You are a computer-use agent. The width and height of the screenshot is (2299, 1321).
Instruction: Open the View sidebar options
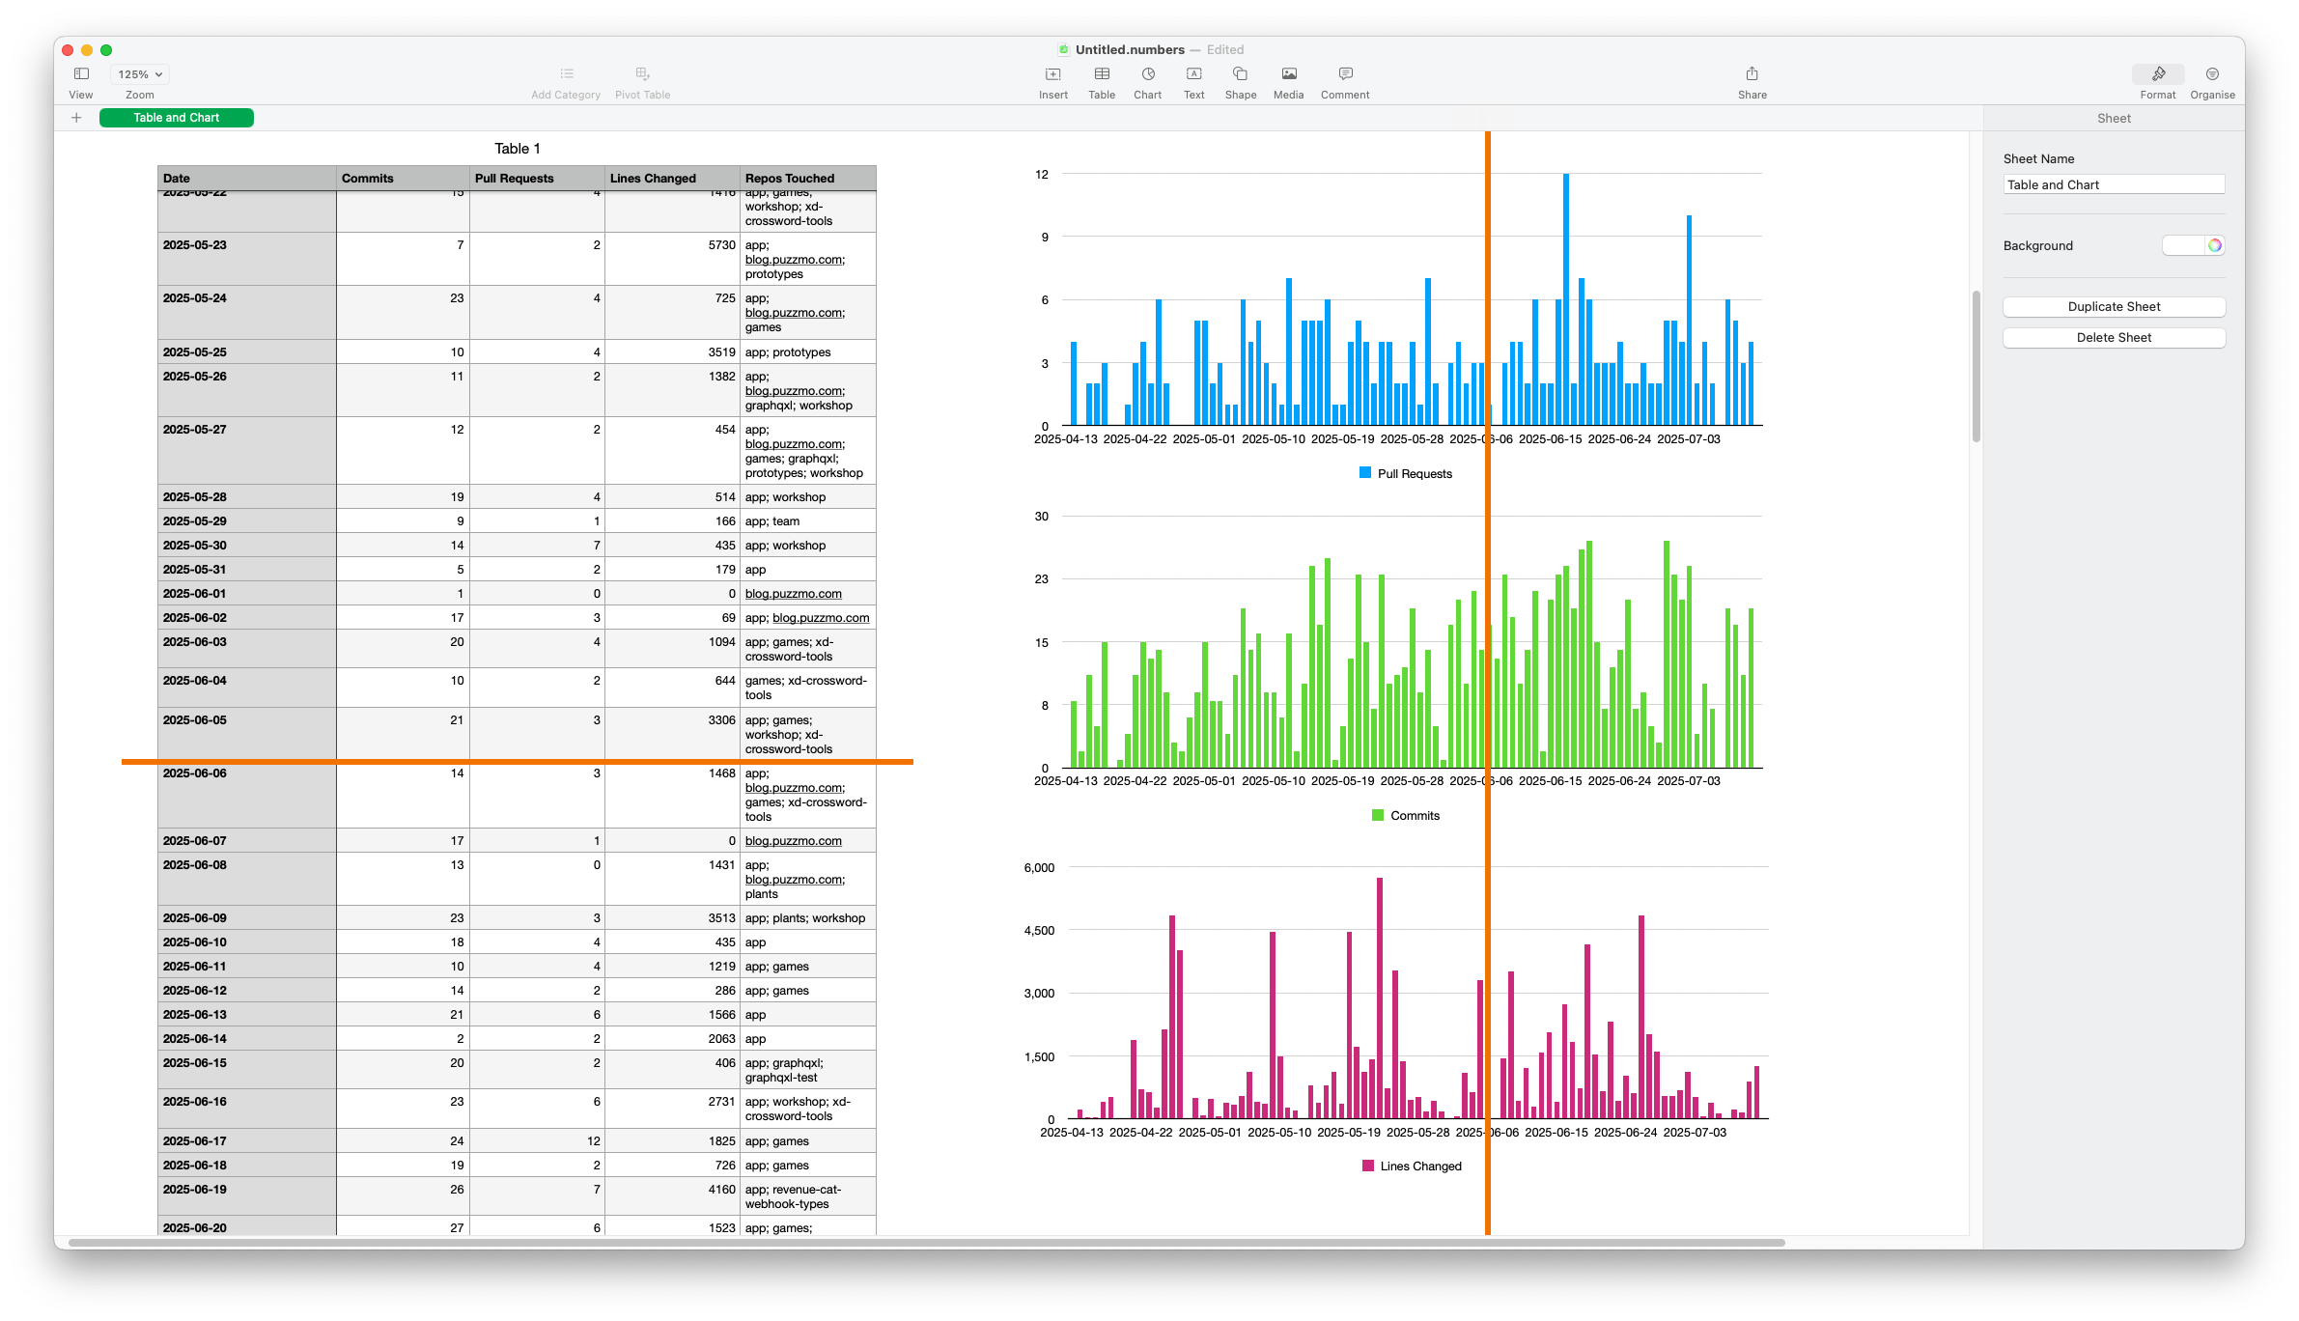click(x=81, y=74)
